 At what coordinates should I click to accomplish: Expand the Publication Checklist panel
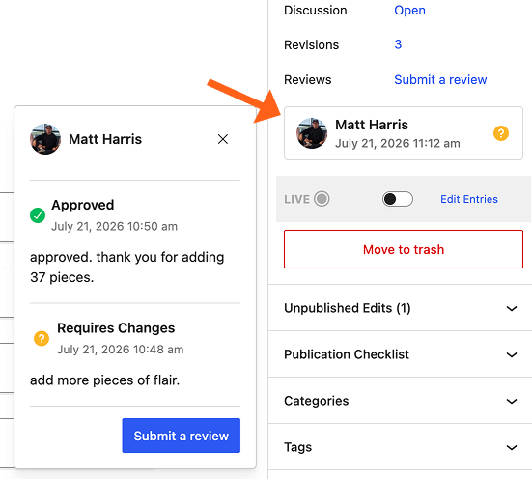[x=401, y=354]
